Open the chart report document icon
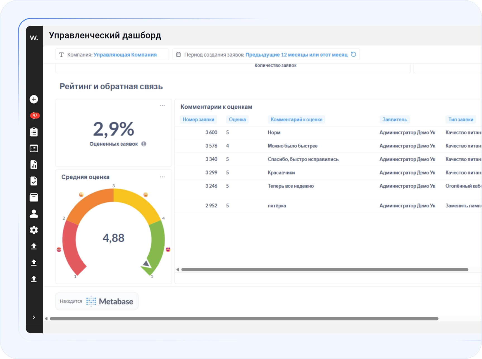 tap(34, 165)
